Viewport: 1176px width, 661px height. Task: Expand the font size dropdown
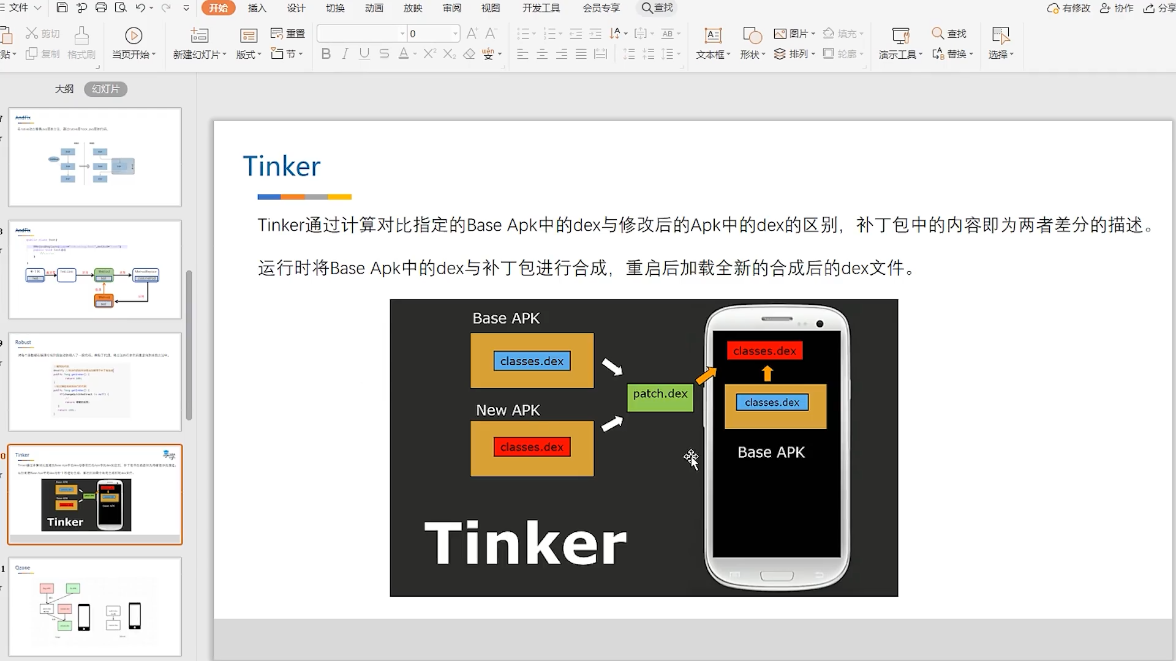(x=455, y=34)
